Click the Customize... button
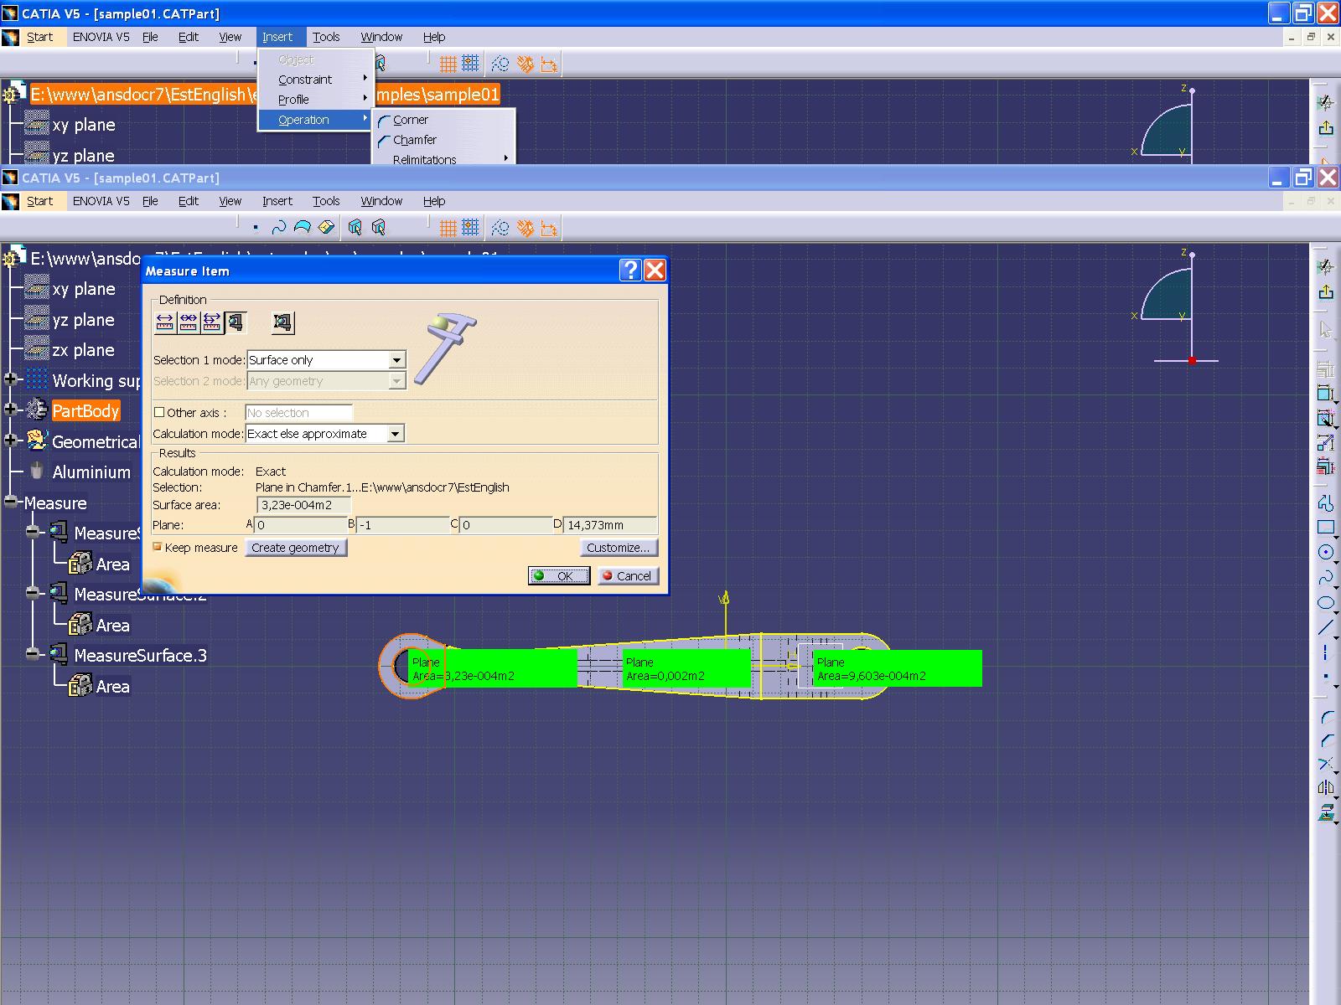The width and height of the screenshot is (1341, 1005). (619, 548)
